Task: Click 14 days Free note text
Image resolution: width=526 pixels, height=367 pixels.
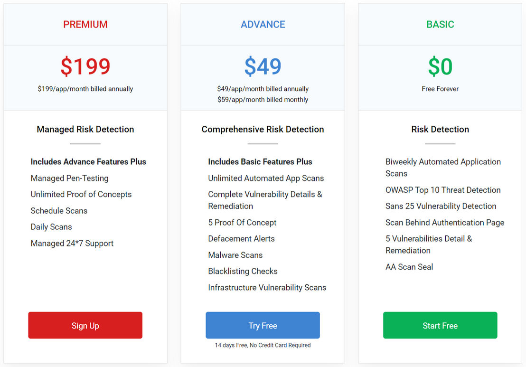Action: click(x=263, y=345)
